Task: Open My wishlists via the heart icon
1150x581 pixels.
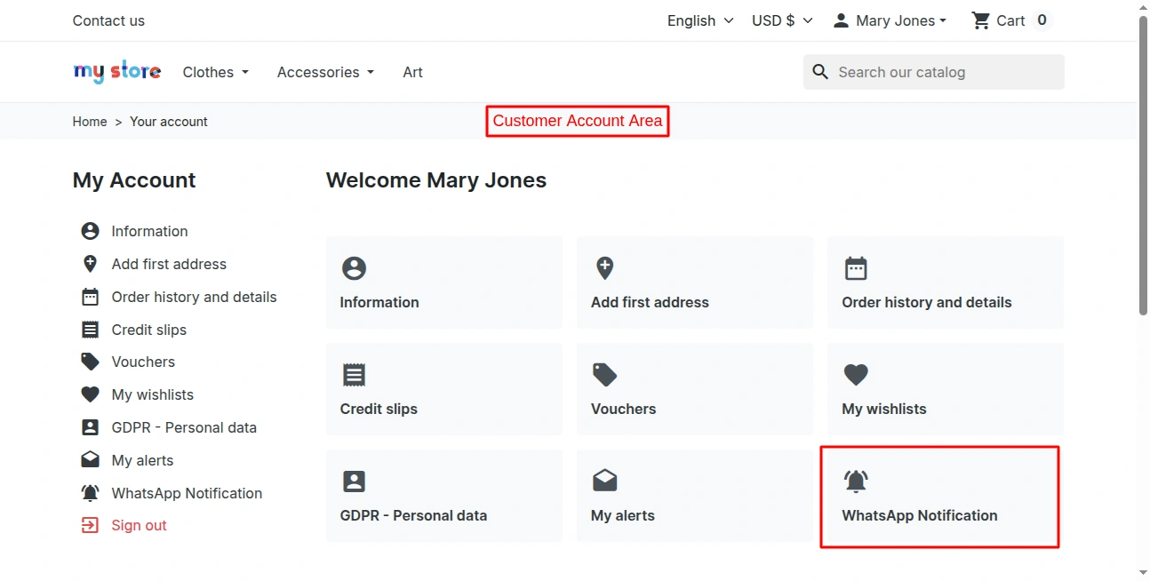Action: pyautogui.click(x=855, y=375)
